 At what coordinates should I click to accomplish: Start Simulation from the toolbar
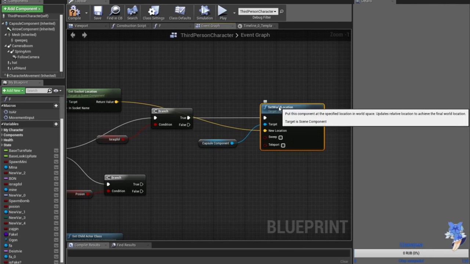coord(205,12)
